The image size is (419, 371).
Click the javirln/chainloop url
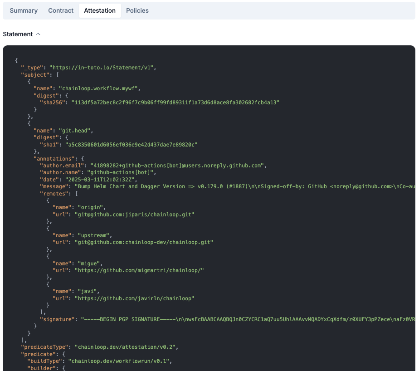pyautogui.click(x=134, y=298)
